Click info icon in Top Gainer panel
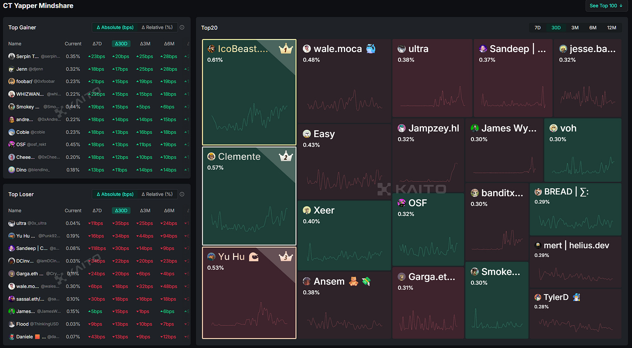This screenshot has height=348, width=632. [x=182, y=27]
